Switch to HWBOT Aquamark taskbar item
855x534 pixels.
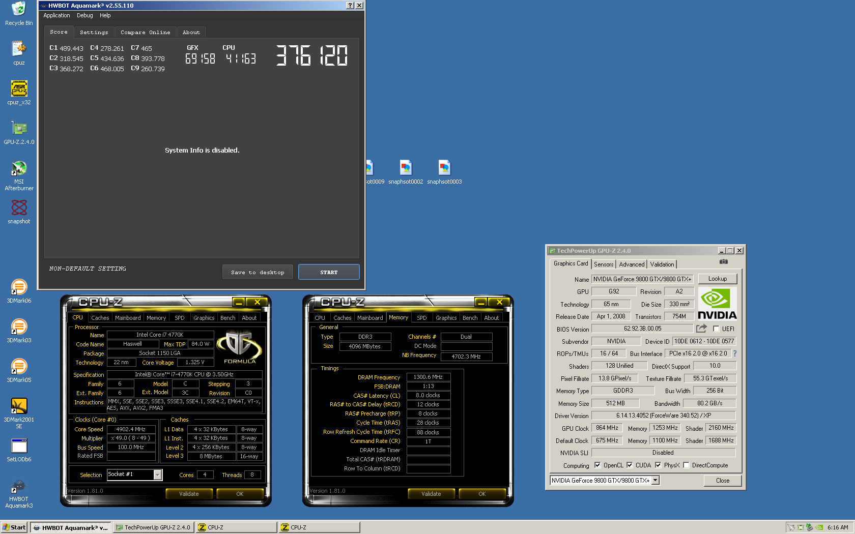coord(70,527)
